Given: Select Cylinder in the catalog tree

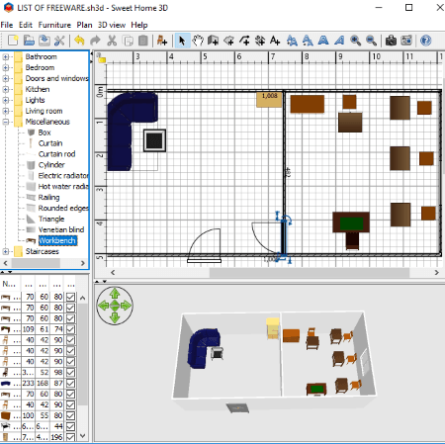Looking at the screenshot, I should (51, 165).
